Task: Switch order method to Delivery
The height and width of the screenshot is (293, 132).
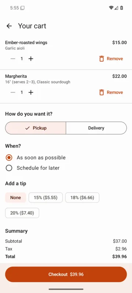Action: (x=96, y=128)
